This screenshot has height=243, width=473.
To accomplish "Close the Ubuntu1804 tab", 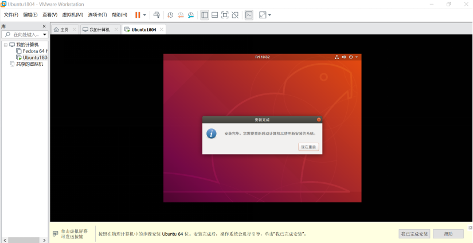I will tap(161, 29).
